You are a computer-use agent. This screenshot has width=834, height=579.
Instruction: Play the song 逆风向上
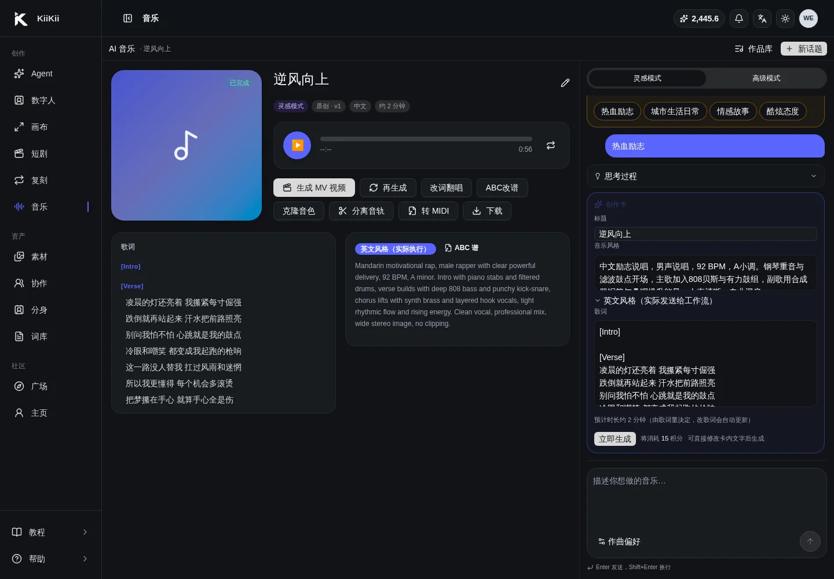click(x=297, y=145)
